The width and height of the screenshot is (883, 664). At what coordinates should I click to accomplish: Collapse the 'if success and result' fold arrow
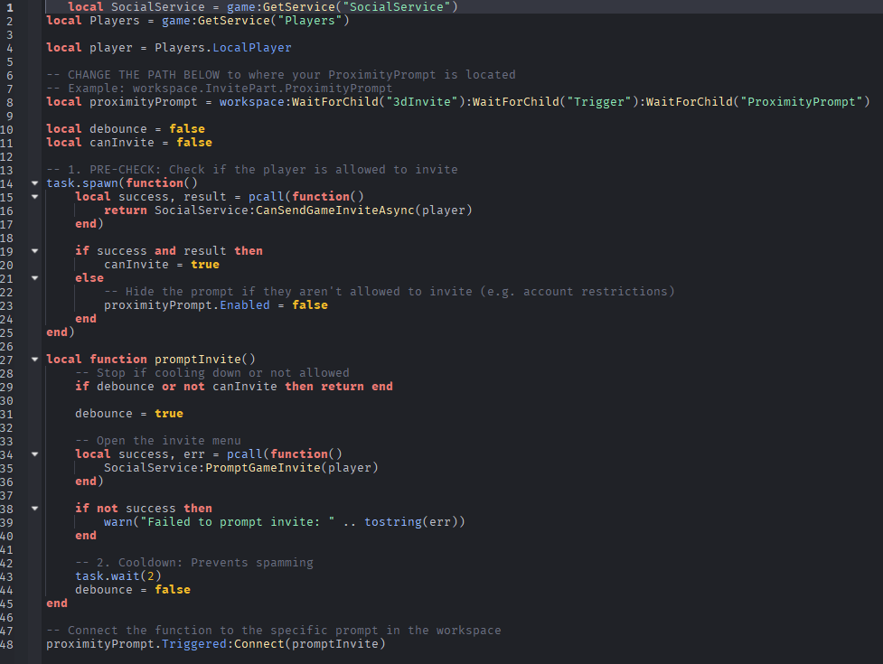(35, 251)
